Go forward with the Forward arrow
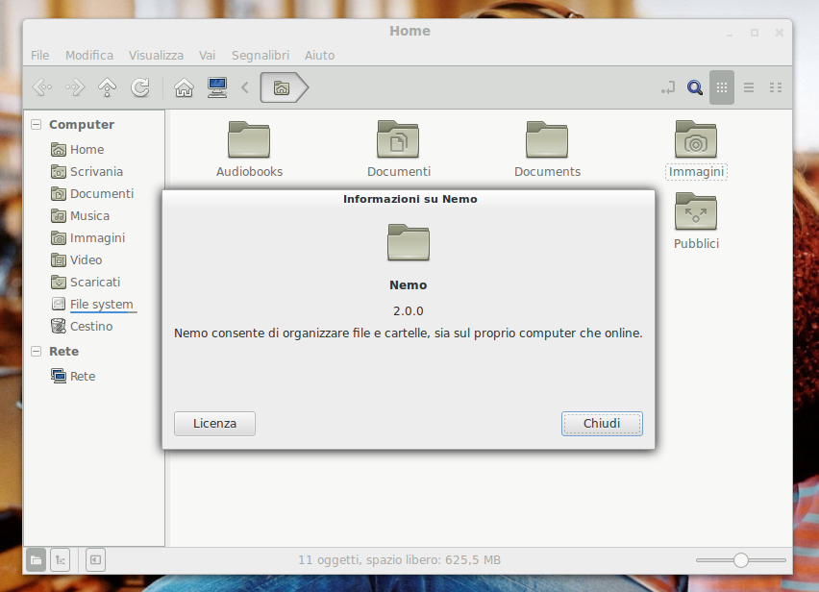This screenshot has height=592, width=819. tap(75, 87)
